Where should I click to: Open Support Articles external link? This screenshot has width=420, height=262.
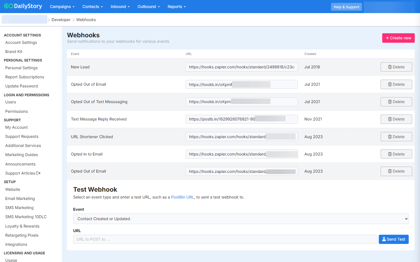click(23, 173)
